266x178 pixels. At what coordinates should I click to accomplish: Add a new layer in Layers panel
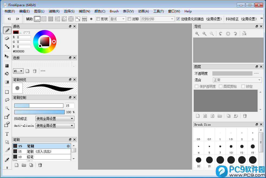[198, 116]
